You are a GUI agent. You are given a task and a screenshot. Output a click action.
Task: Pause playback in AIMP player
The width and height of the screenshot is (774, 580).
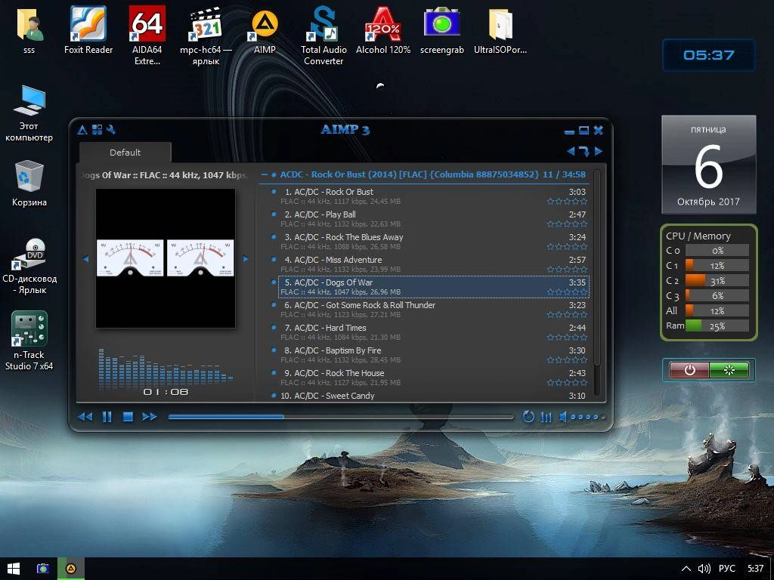click(107, 417)
